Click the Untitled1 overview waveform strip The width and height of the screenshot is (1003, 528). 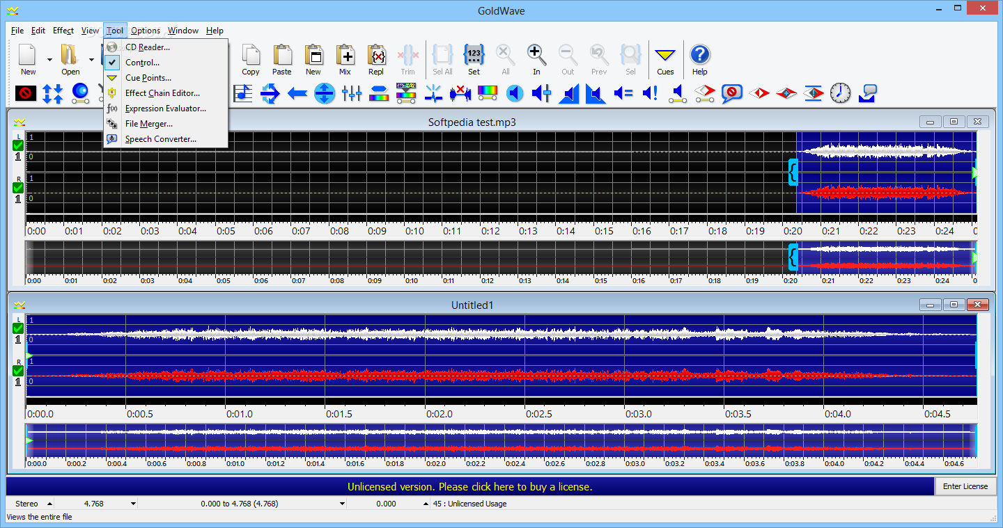coord(501,440)
